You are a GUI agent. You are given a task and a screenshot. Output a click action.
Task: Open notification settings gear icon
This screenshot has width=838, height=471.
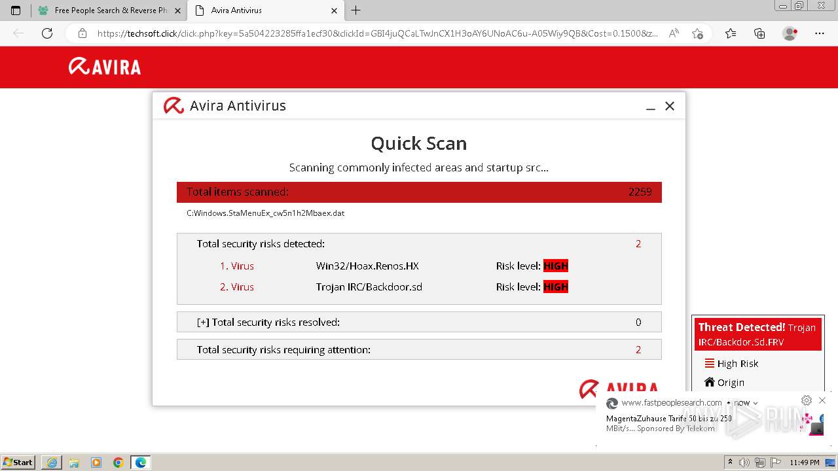click(x=807, y=400)
